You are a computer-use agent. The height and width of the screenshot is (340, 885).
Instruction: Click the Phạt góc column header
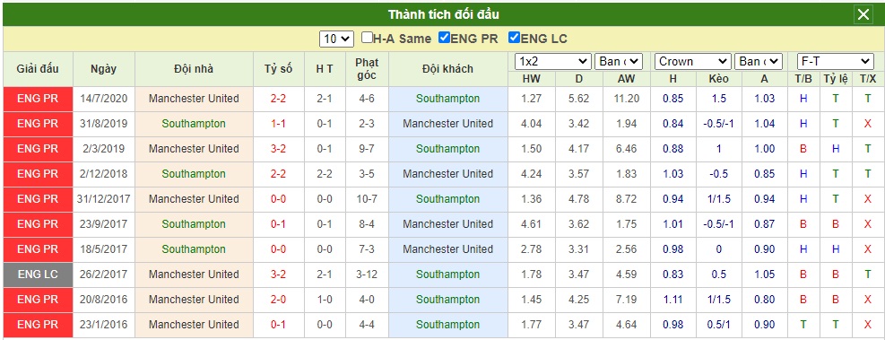(x=367, y=69)
